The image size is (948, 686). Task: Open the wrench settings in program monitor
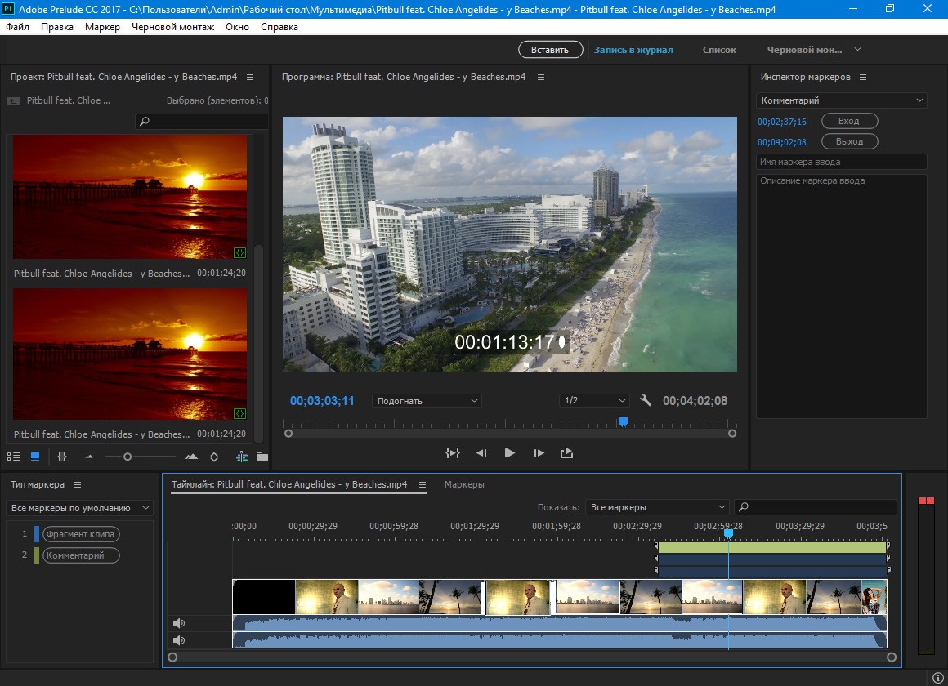point(646,400)
